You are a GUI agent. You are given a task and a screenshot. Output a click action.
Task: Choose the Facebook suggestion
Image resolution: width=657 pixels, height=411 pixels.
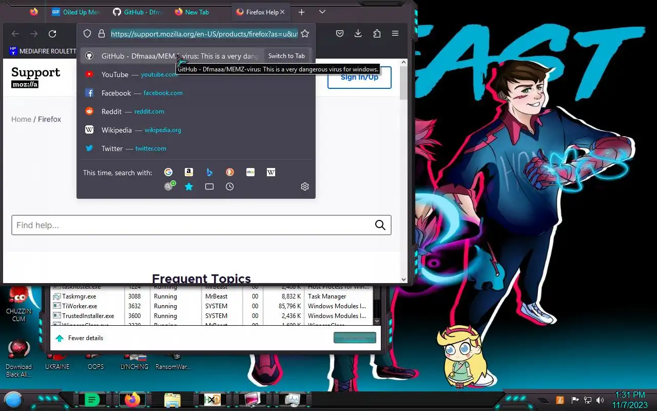click(196, 93)
